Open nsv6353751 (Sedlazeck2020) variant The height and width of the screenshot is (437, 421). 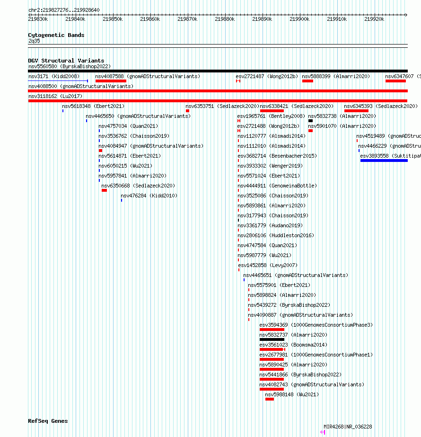coord(222,106)
